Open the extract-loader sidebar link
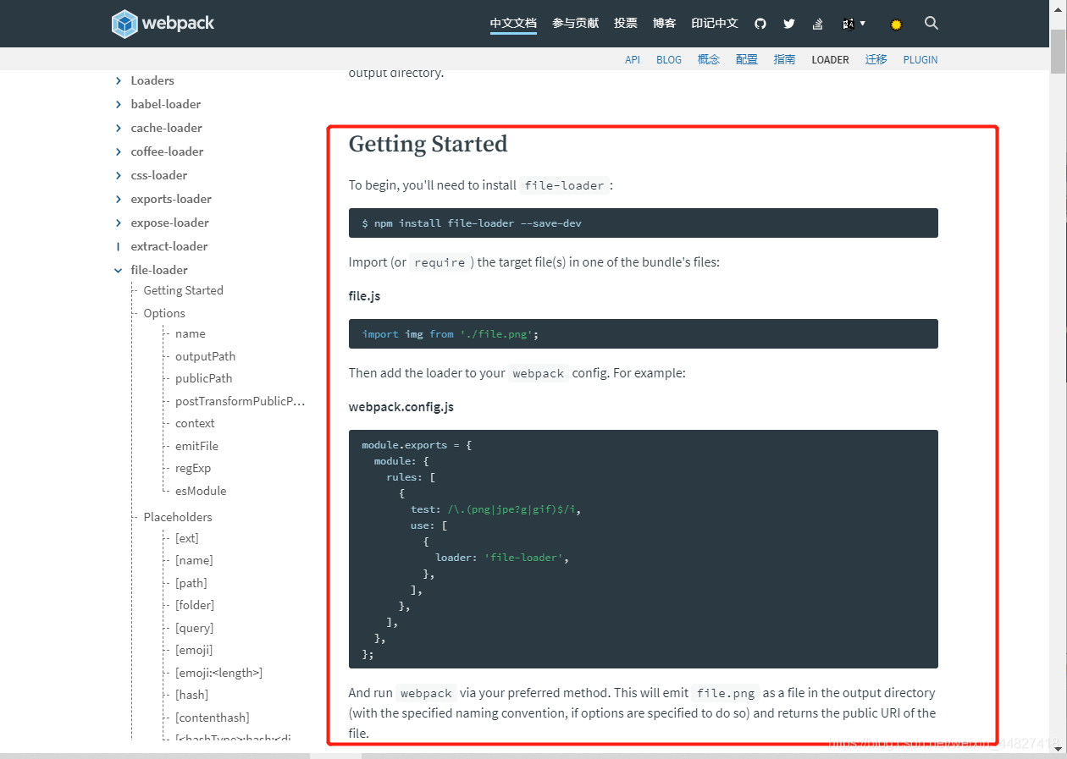This screenshot has width=1067, height=759. pyautogui.click(x=169, y=246)
